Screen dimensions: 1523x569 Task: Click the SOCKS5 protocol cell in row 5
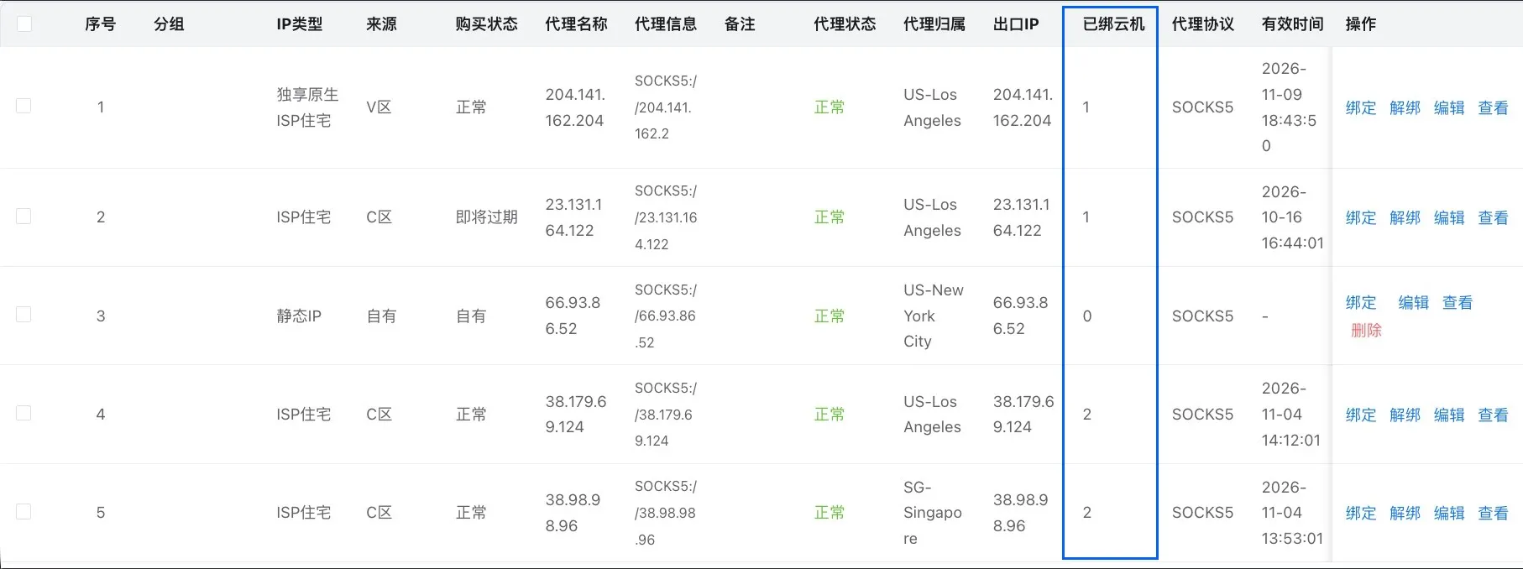tap(1203, 513)
